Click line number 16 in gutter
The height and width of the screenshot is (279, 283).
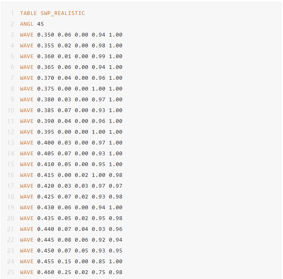11,175
